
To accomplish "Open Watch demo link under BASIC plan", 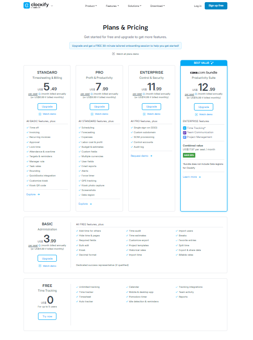I will [50, 266].
